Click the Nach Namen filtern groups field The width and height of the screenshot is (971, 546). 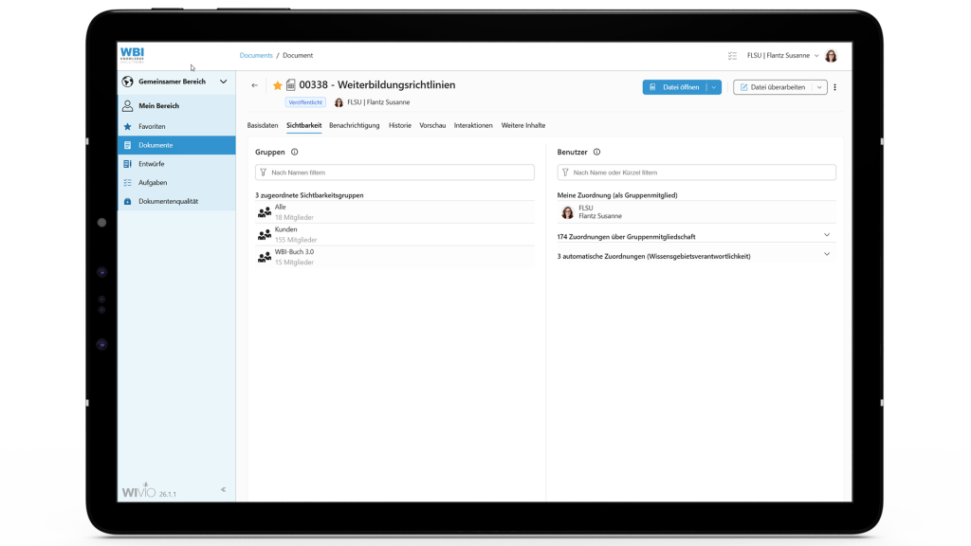[394, 173]
